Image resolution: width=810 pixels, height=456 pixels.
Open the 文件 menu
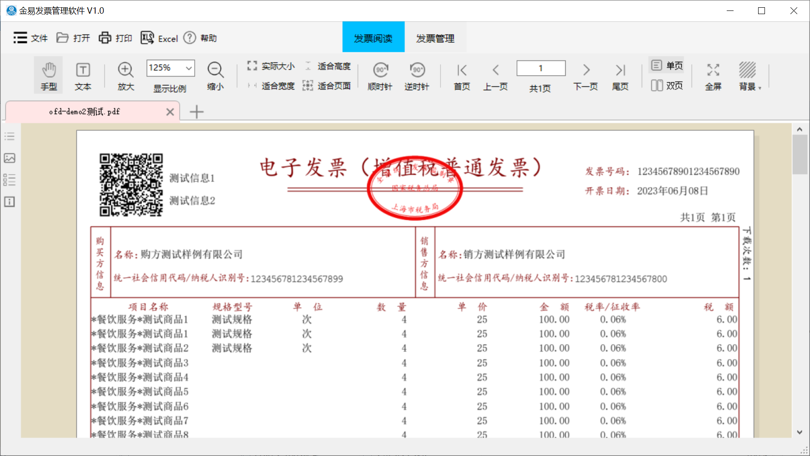(30, 38)
